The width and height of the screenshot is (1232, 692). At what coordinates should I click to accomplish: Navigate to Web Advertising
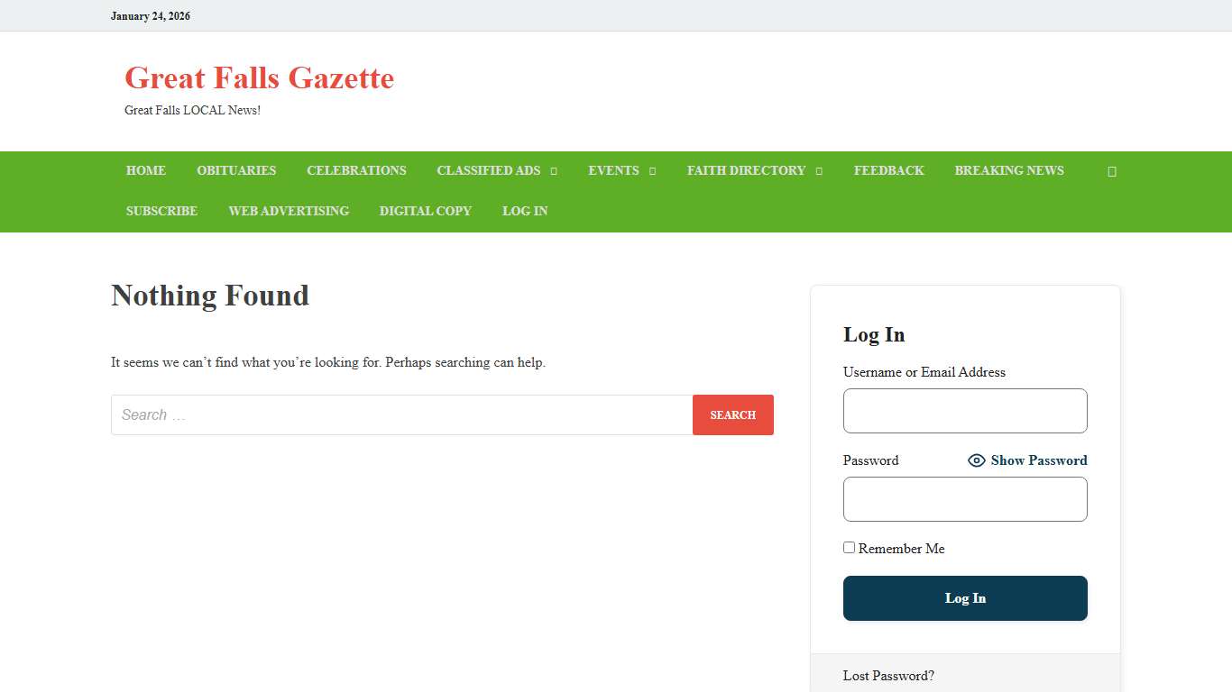[x=289, y=211]
